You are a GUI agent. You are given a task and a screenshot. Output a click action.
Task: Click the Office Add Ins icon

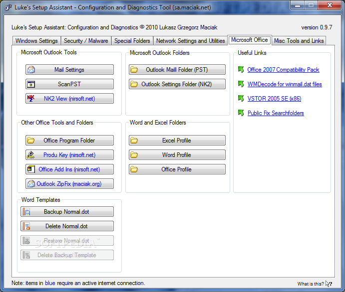coord(31,169)
